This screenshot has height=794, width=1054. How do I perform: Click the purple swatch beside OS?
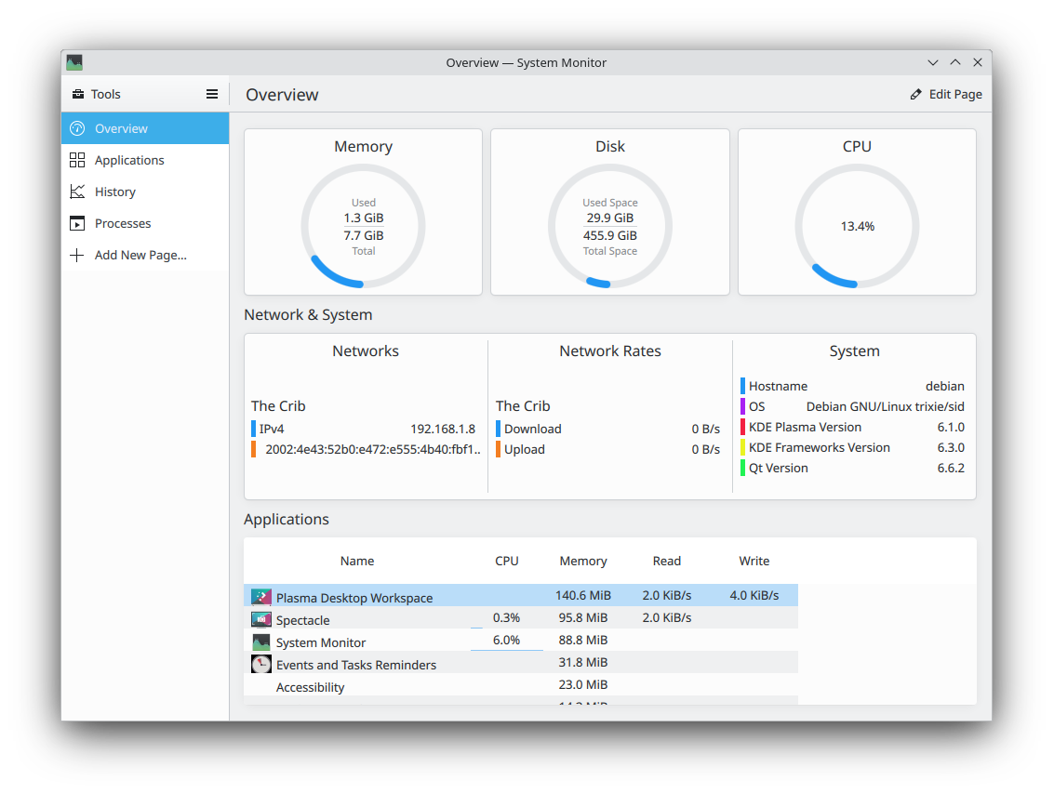(742, 406)
